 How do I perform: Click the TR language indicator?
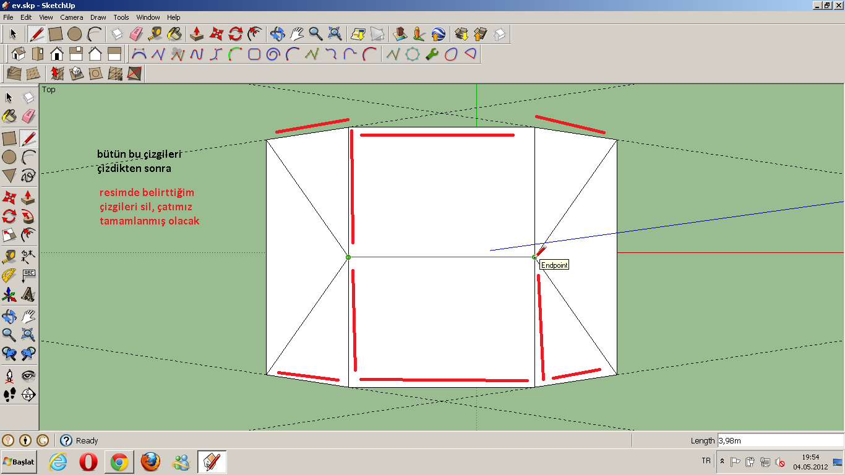tap(706, 461)
